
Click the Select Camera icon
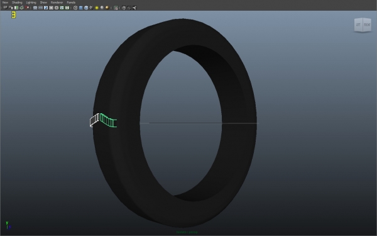pyautogui.click(x=5, y=8)
